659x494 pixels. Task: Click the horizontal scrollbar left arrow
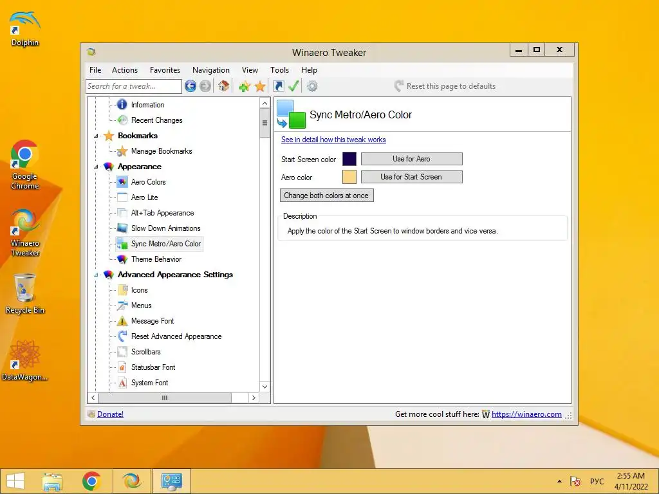pos(93,398)
